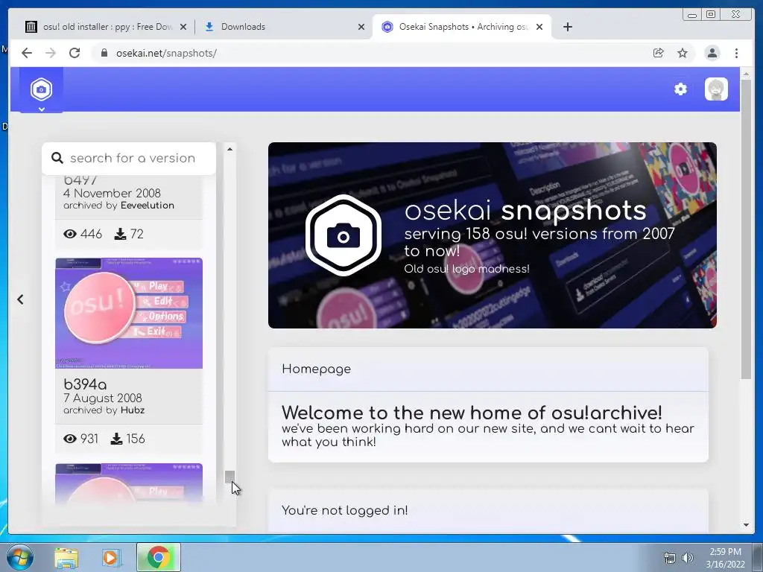Click the osekai snapshots banner image
The image size is (763, 572).
[x=492, y=235]
